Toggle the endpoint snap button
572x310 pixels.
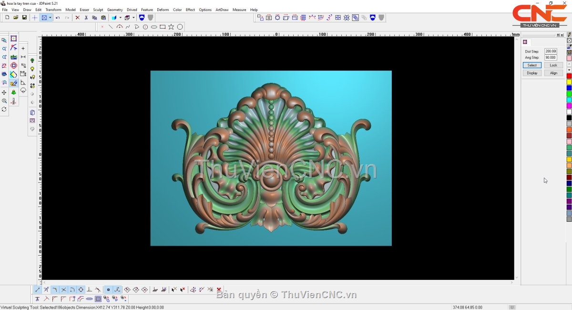tap(38, 289)
